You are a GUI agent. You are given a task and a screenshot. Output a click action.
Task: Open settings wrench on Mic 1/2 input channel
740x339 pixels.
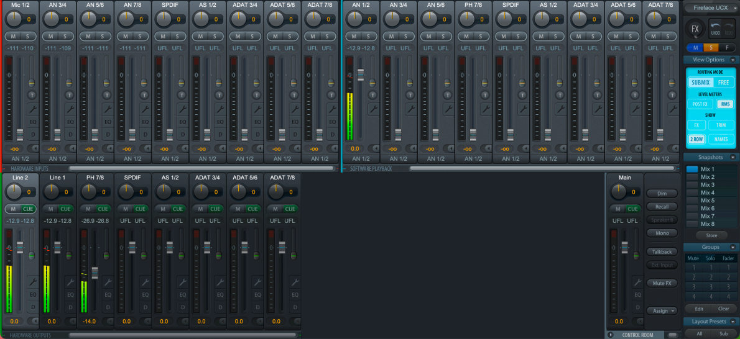coord(33,108)
